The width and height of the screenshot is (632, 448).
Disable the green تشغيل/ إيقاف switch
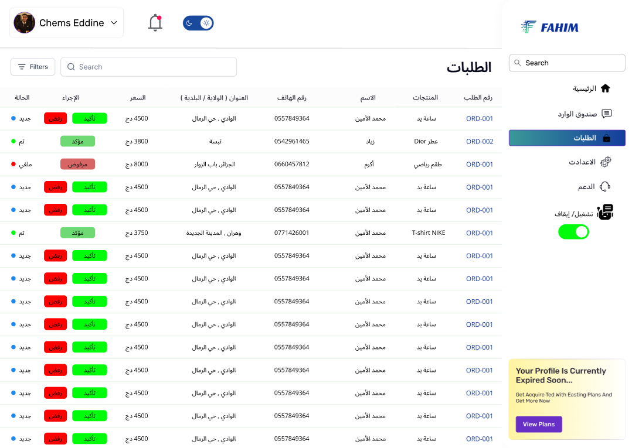point(573,231)
